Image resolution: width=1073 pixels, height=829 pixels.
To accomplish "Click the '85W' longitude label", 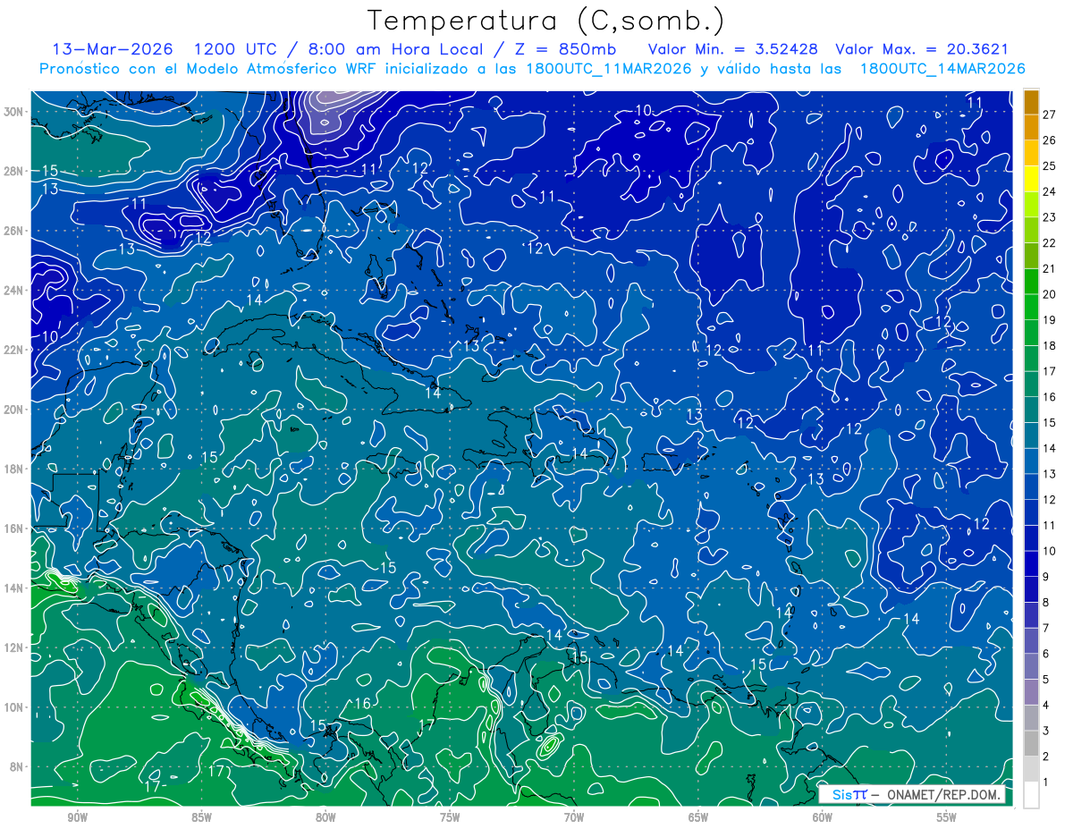I will [x=201, y=817].
